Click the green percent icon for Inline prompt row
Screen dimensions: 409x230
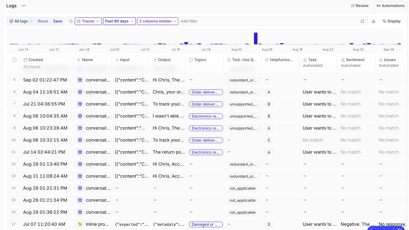tap(80, 224)
